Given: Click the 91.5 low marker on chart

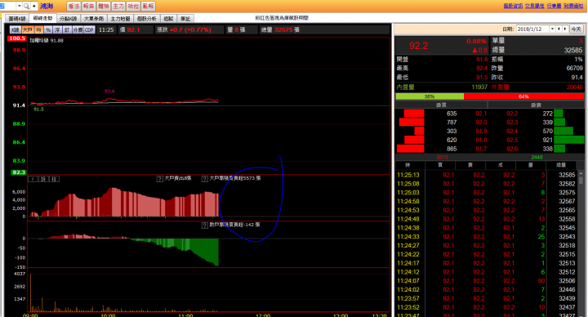Looking at the screenshot, I should tap(38, 109).
